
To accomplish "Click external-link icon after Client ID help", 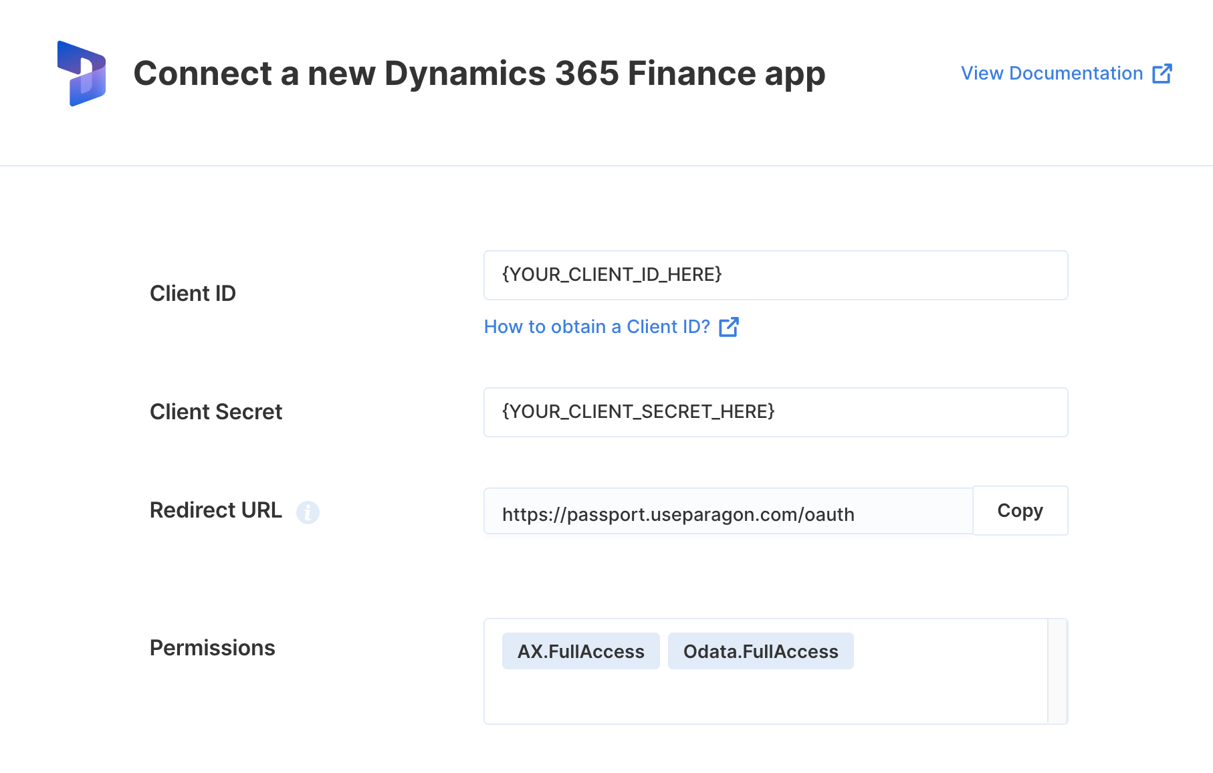I will (x=729, y=327).
